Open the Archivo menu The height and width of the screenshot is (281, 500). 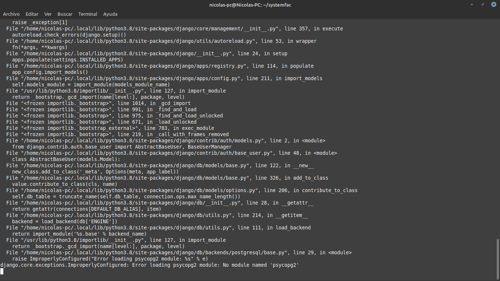(x=11, y=14)
